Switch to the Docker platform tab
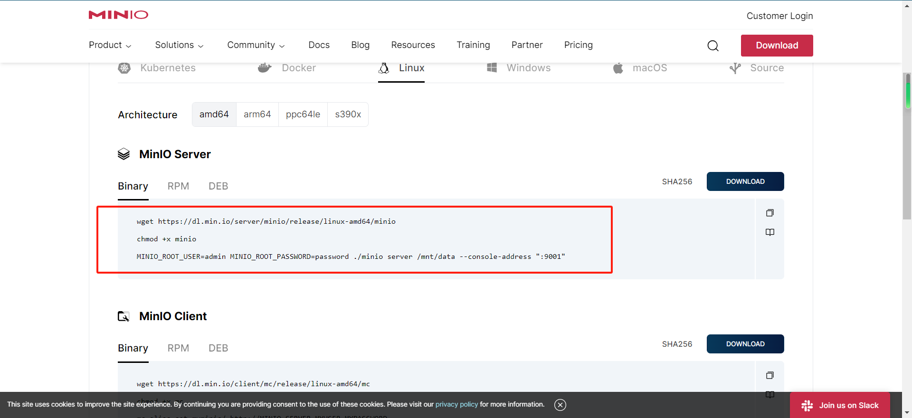This screenshot has height=418, width=912. (286, 68)
